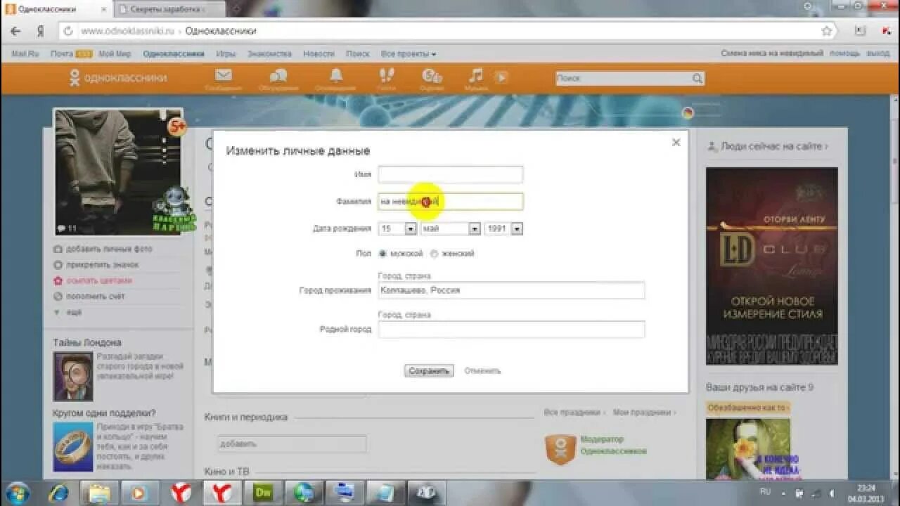Click the 'Фамилия' surname input field
900x506 pixels.
451,202
